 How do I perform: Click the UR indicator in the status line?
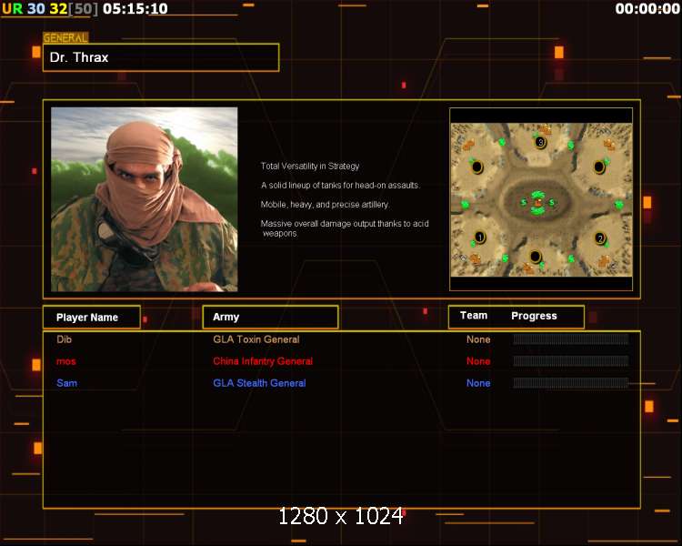12,9
